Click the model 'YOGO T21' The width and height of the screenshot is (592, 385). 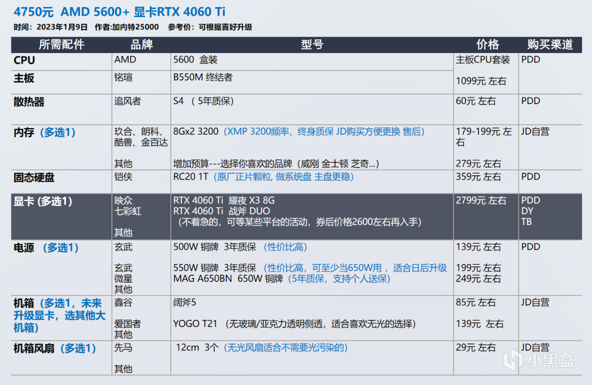click(x=195, y=324)
